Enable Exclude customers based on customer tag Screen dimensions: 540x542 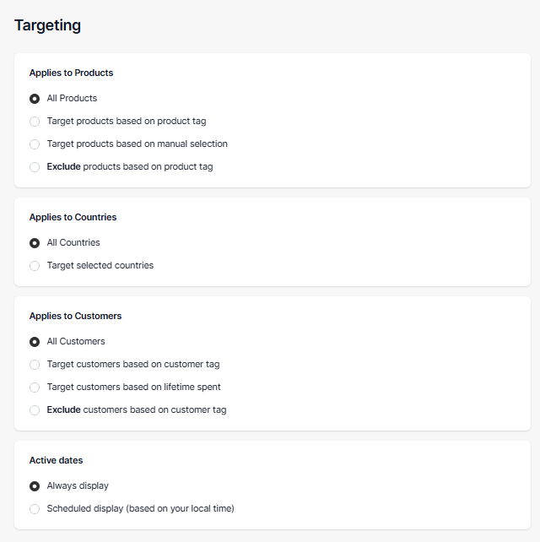pyautogui.click(x=35, y=410)
